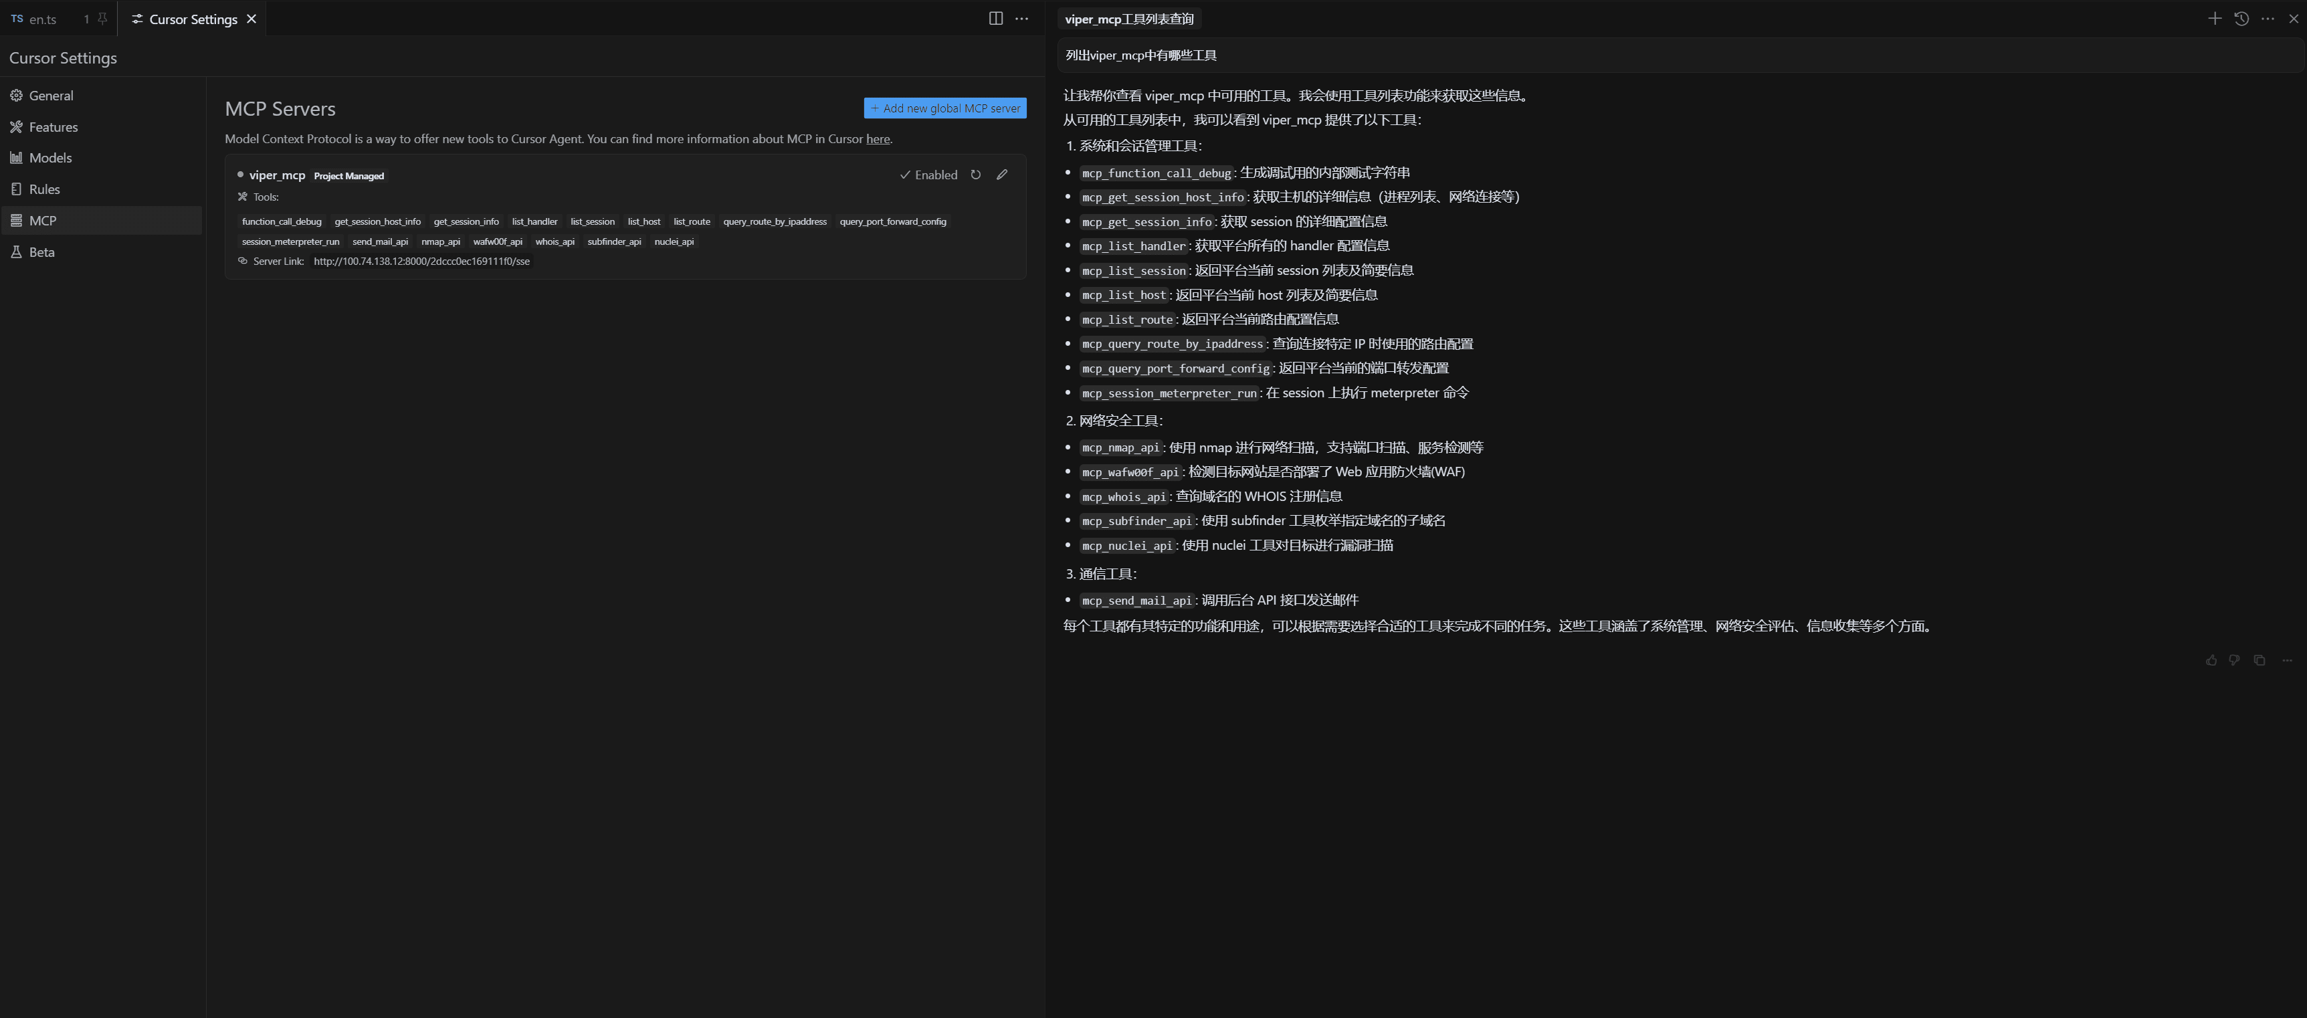The height and width of the screenshot is (1018, 2307).
Task: Select MCP settings section
Action: [101, 220]
